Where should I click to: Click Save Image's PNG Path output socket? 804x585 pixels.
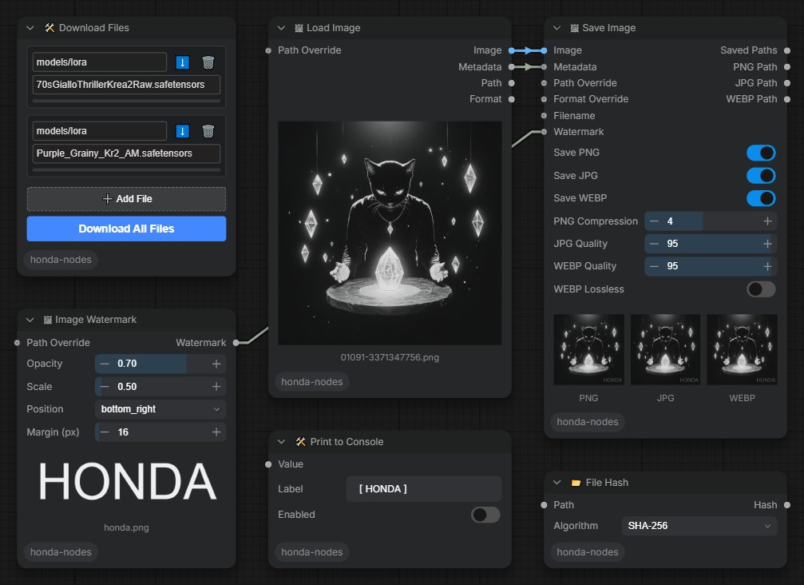787,66
